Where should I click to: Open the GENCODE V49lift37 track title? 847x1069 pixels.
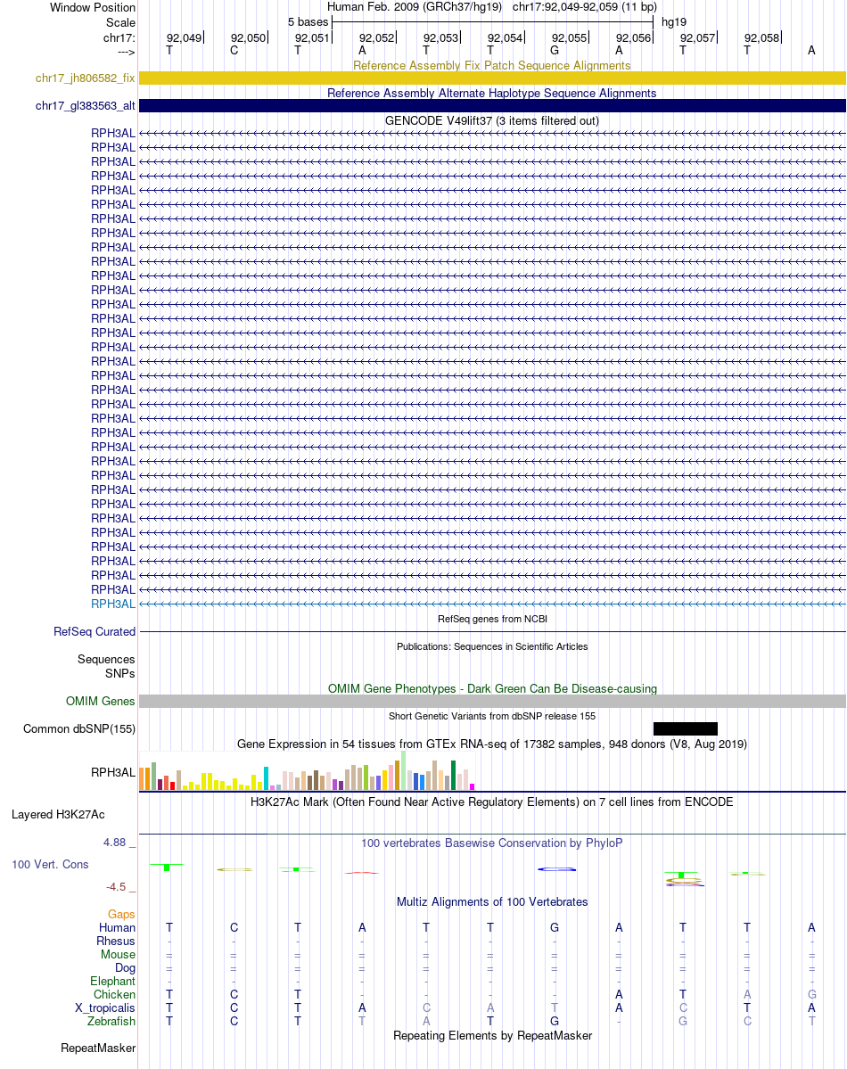[x=491, y=120]
